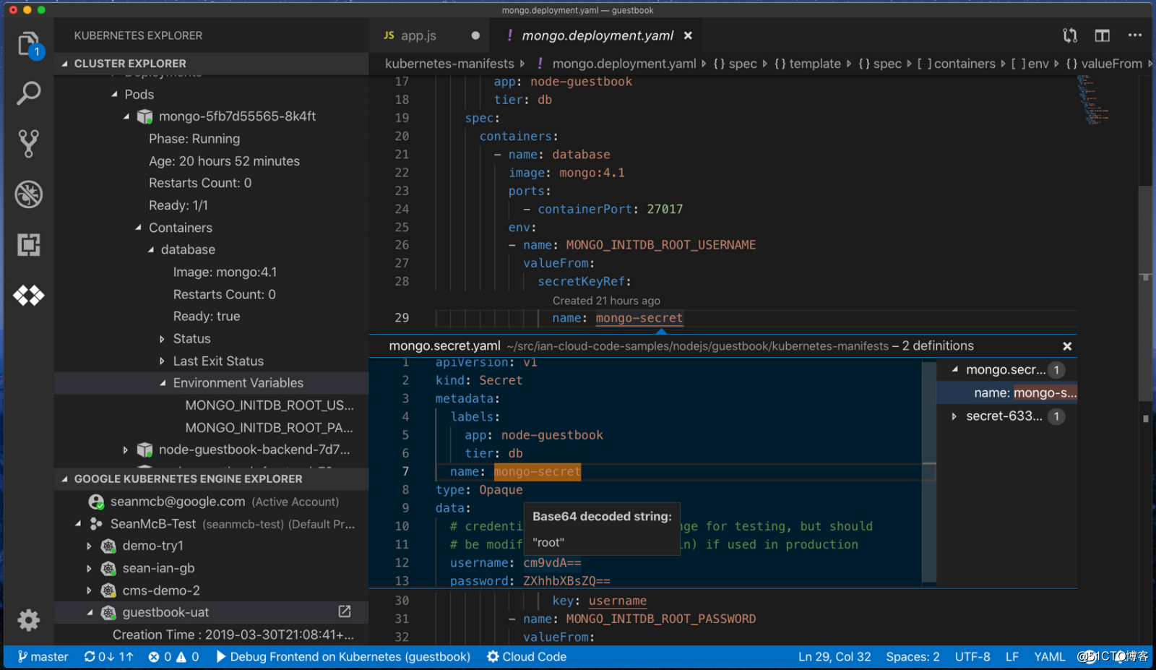The height and width of the screenshot is (670, 1156).
Task: Expand the Last Exit Status node
Action: [163, 361]
